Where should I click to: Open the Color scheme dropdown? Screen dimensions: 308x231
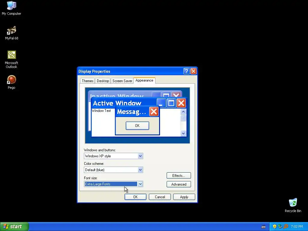[140, 170]
